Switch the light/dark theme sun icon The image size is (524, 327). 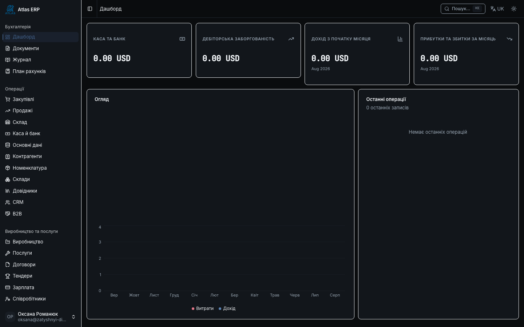click(x=514, y=9)
